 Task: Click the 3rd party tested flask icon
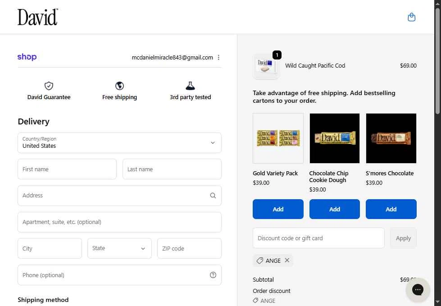191,86
